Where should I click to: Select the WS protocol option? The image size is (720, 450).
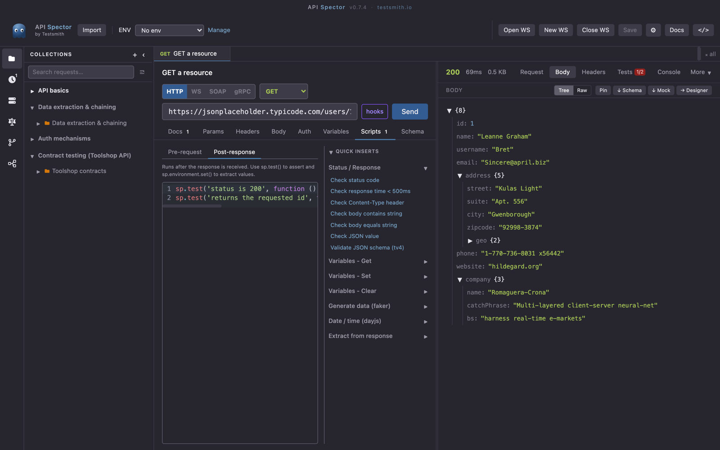[196, 91]
